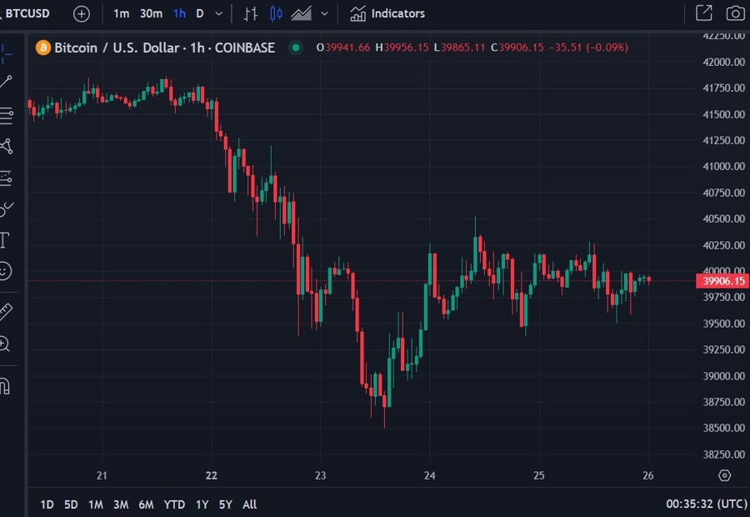The image size is (750, 517).
Task: Set the date range to 3M
Action: coord(121,504)
